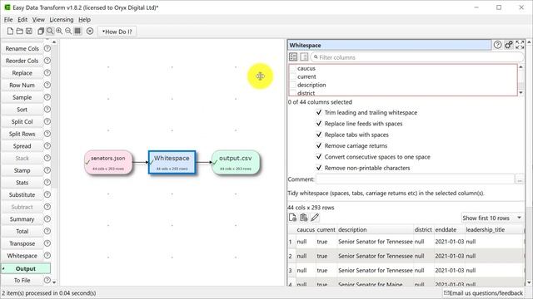533x299 pixels.
Task: Click the Summary transform button
Action: pyautogui.click(x=22, y=219)
